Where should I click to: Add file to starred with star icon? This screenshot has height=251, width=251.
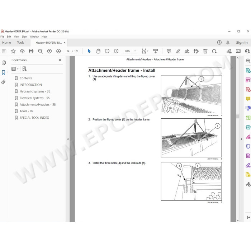click(x=13, y=51)
